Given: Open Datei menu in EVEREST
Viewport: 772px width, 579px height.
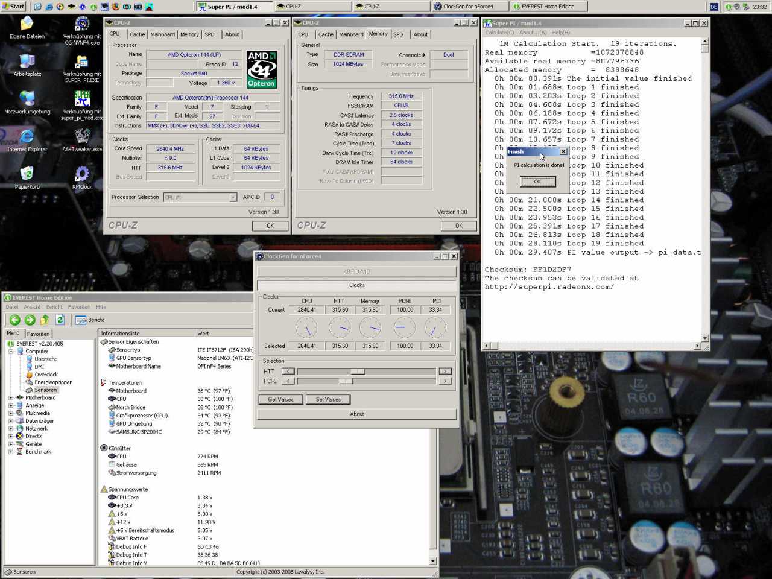Looking at the screenshot, I should click(x=12, y=307).
